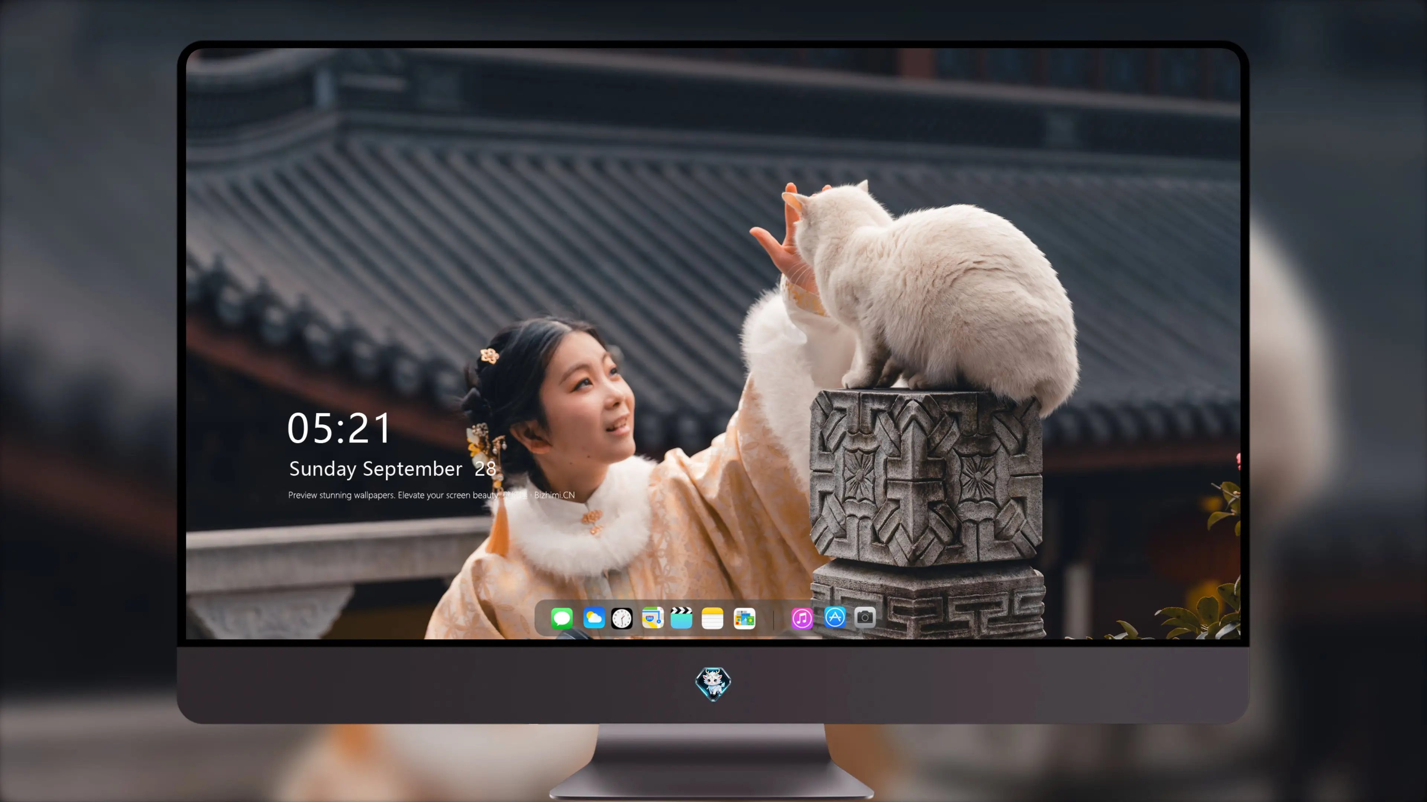Viewport: 1427px width, 802px height.
Task: Open the Camera app in dock
Action: pos(865,617)
